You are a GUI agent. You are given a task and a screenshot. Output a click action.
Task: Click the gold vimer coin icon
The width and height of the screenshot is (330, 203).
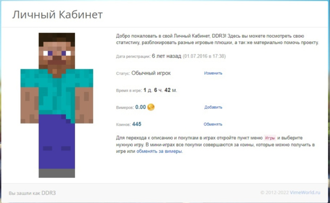151,107
